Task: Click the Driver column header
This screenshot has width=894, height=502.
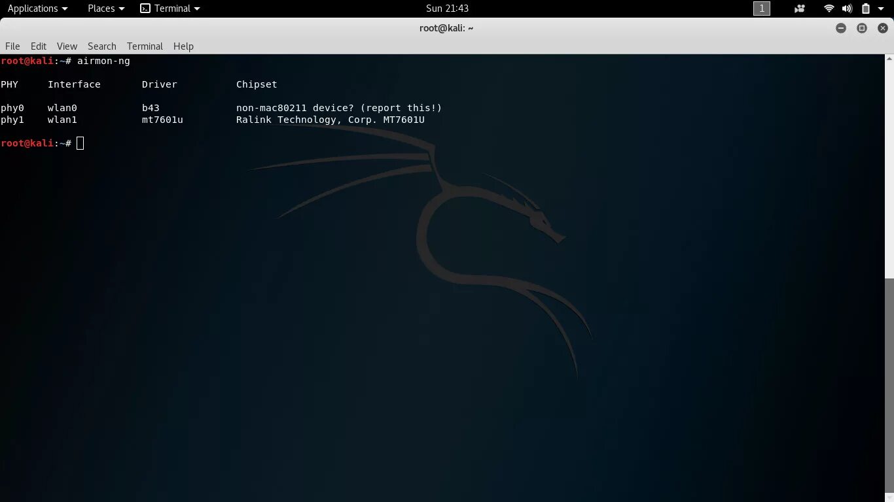Action: click(x=160, y=84)
